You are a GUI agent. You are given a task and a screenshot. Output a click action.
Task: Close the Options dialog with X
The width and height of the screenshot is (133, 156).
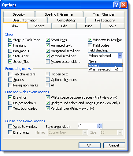point(124,5)
